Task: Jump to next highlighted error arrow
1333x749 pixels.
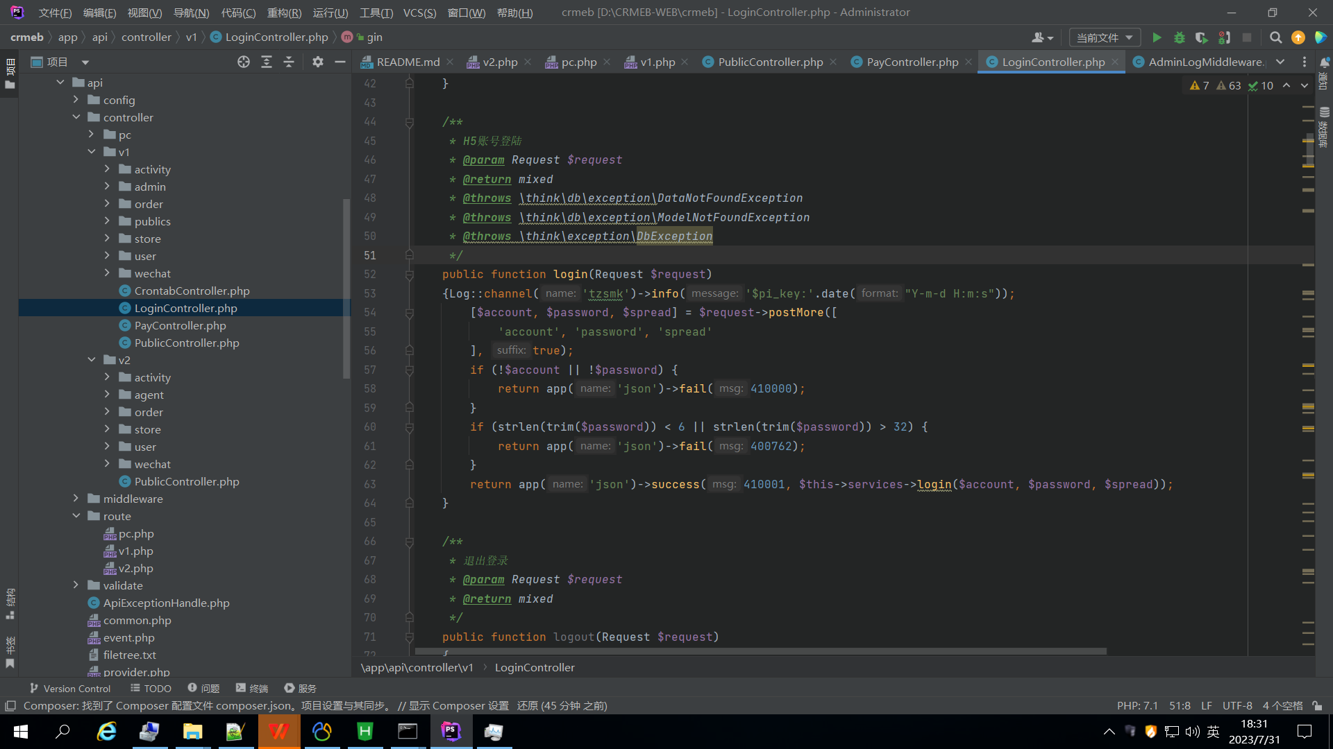Action: 1305,85
